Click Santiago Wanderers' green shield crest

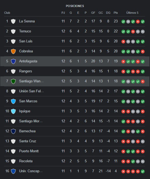tap(13, 81)
